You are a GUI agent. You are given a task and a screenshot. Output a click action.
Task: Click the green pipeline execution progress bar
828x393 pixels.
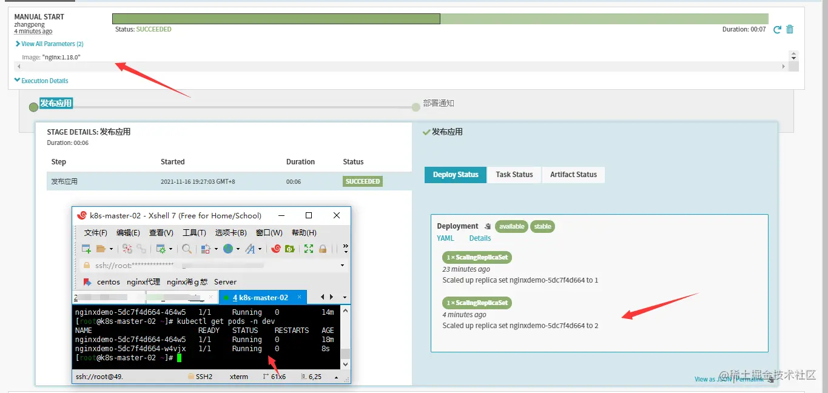point(440,19)
